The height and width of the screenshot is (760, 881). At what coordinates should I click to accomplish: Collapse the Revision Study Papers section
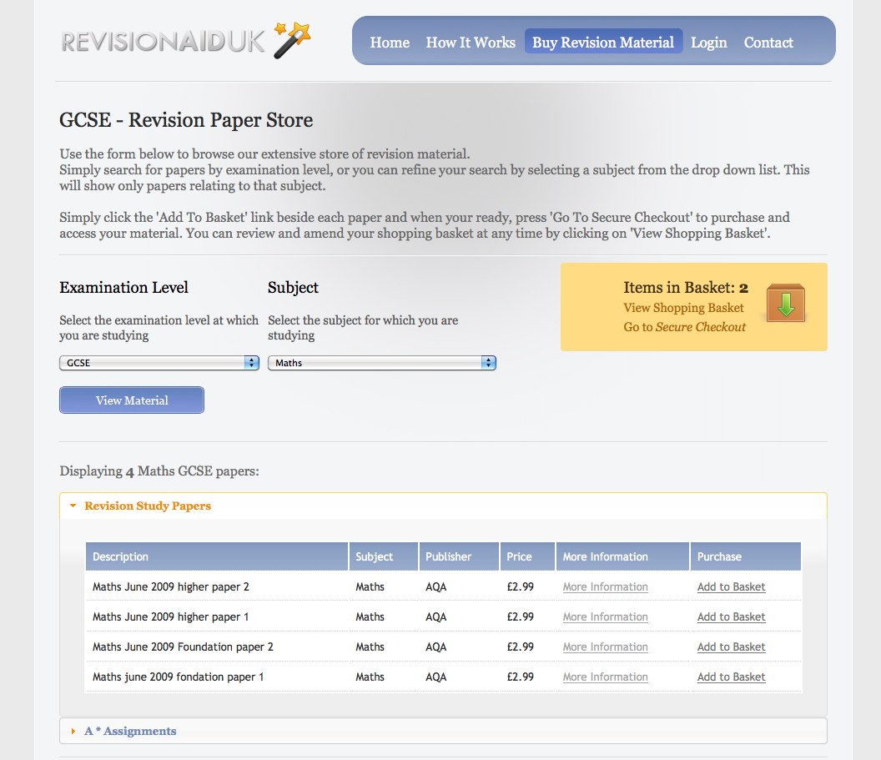(148, 506)
